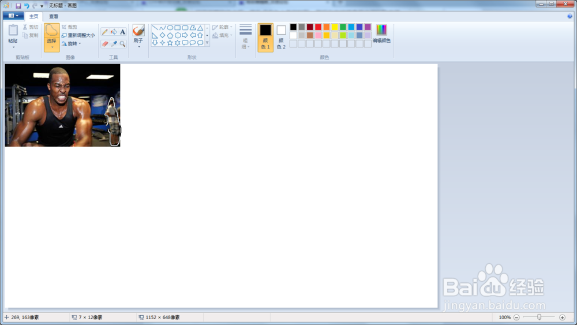This screenshot has width=577, height=325.
Task: Click the Edit colors (编辑颜色) rainbow icon
Action: click(381, 30)
